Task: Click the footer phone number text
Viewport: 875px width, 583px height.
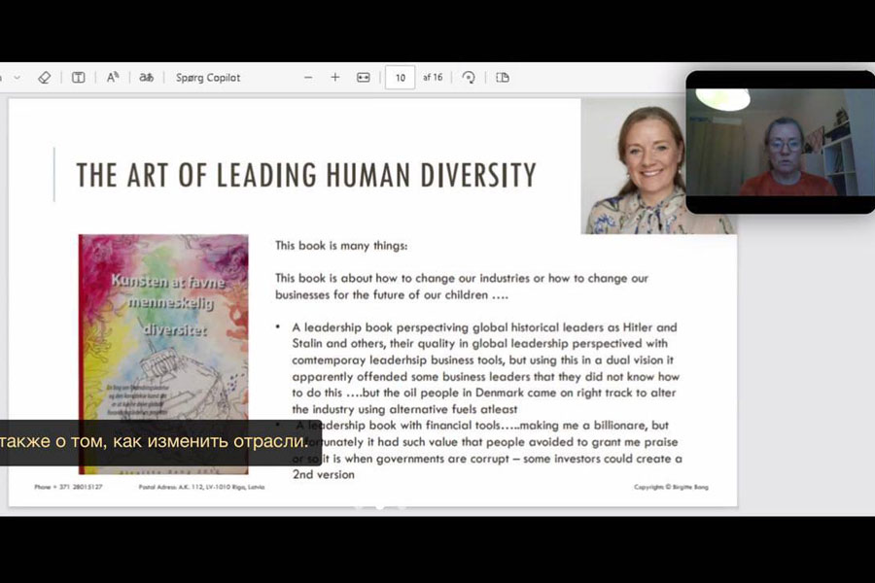Action: tap(69, 487)
